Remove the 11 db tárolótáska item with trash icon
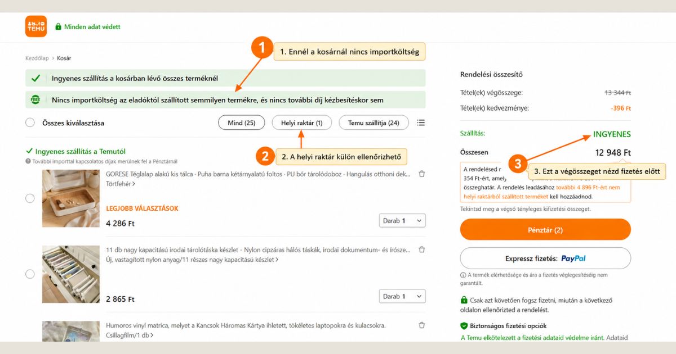This screenshot has height=354, width=676. 421,250
